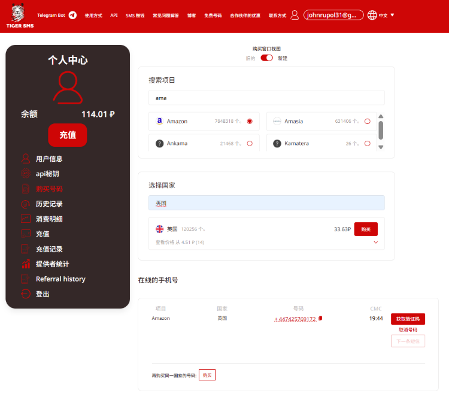This screenshot has width=449, height=414.
Task: Open the 中文 language dropdown arrow
Action: pos(392,15)
